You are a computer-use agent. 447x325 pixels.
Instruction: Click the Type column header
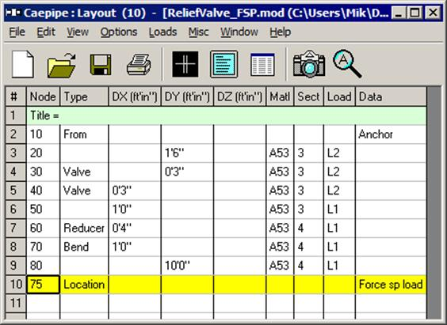pyautogui.click(x=84, y=96)
